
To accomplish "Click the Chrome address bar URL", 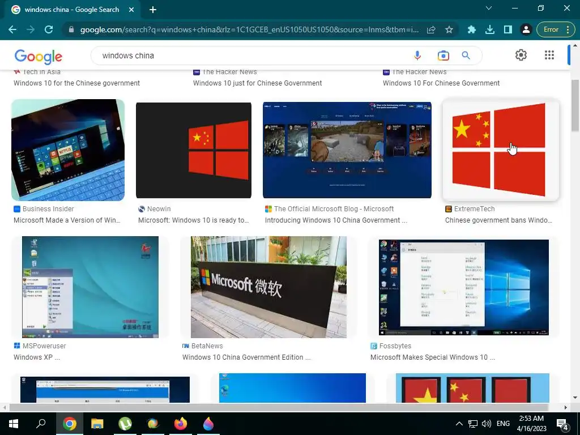I will [250, 29].
